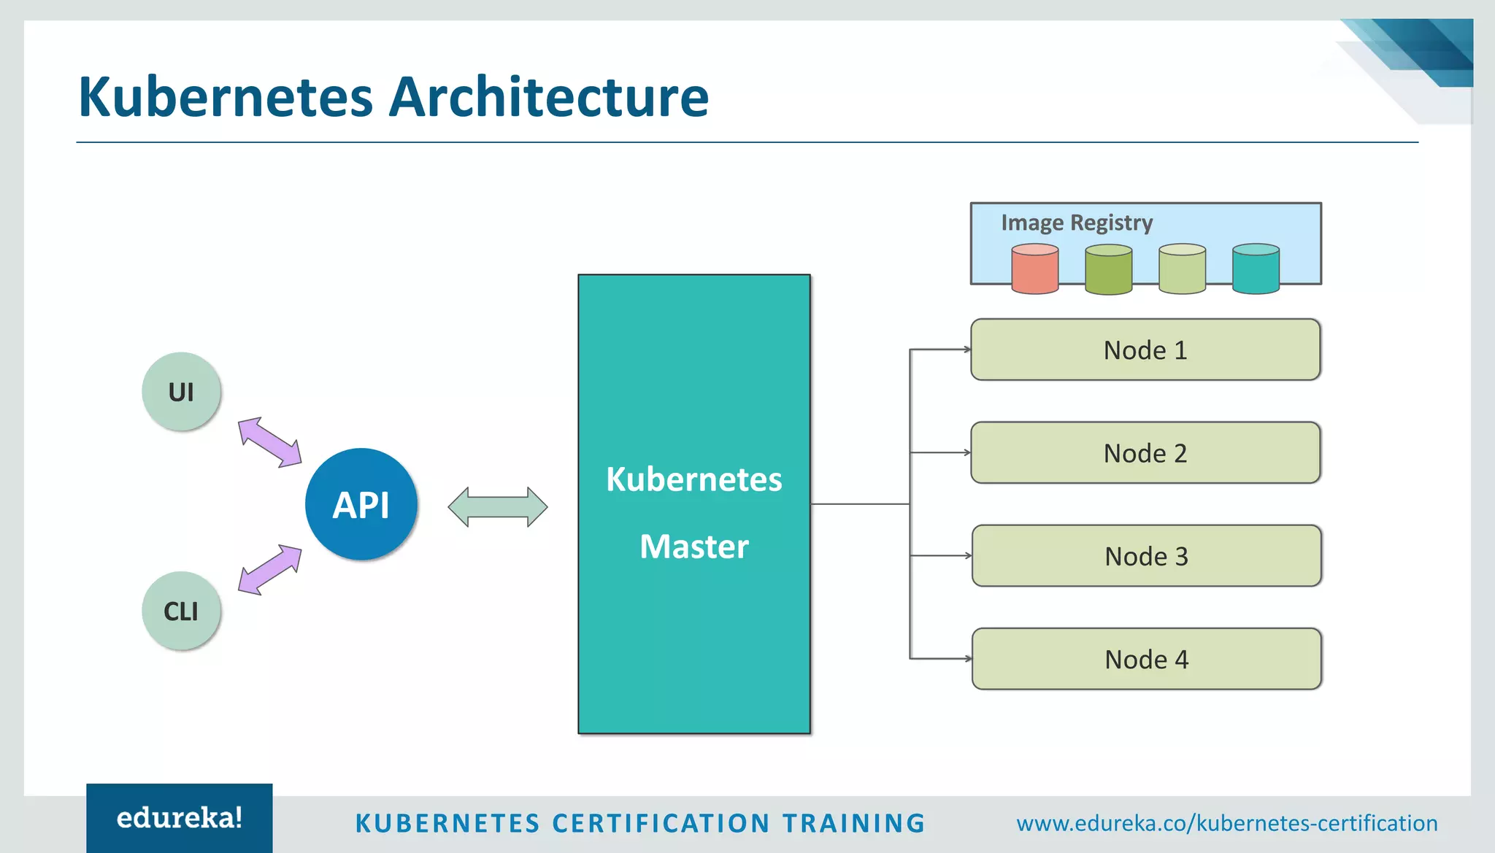Click the UI circle node
Screen dimensions: 1495x853
tap(181, 392)
